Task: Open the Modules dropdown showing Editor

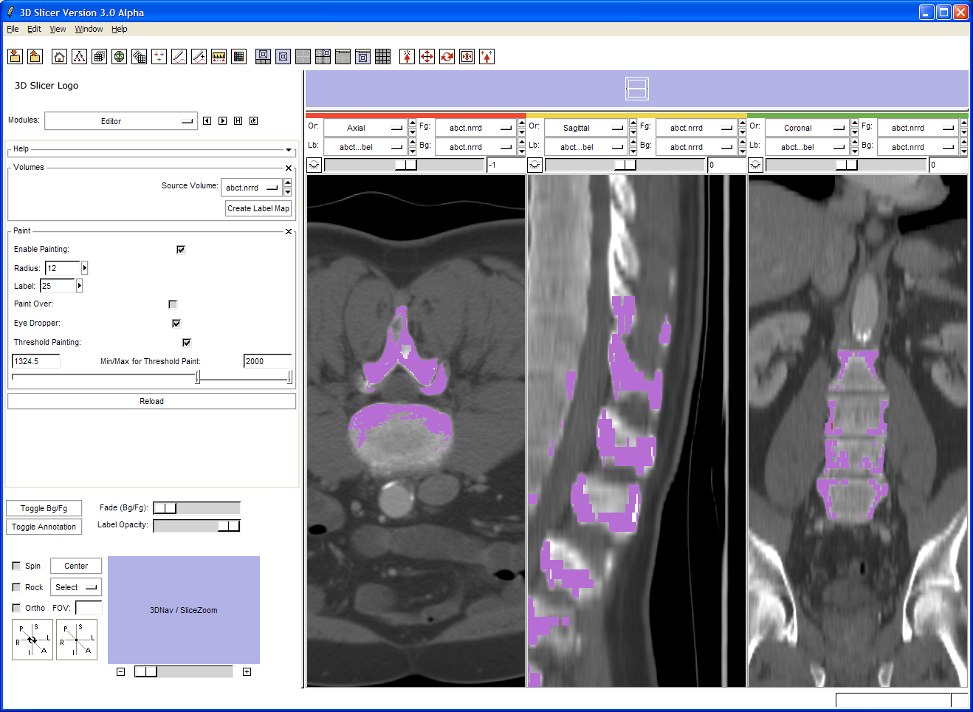Action: click(121, 121)
